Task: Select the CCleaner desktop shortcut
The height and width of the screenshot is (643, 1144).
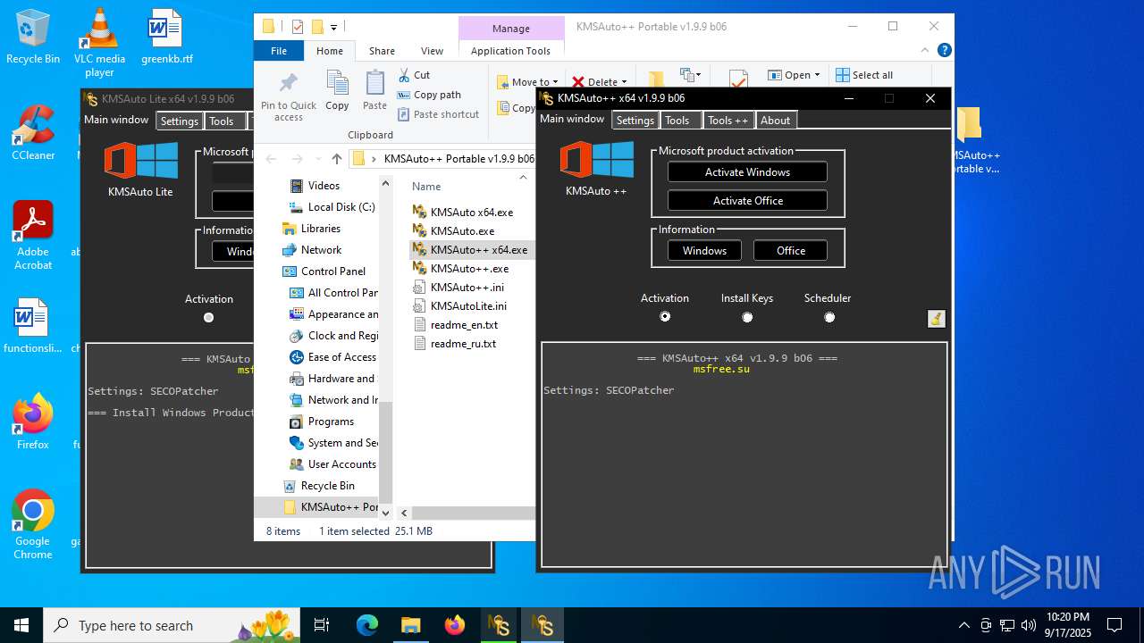Action: click(33, 133)
